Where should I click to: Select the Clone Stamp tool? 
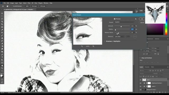2,38
